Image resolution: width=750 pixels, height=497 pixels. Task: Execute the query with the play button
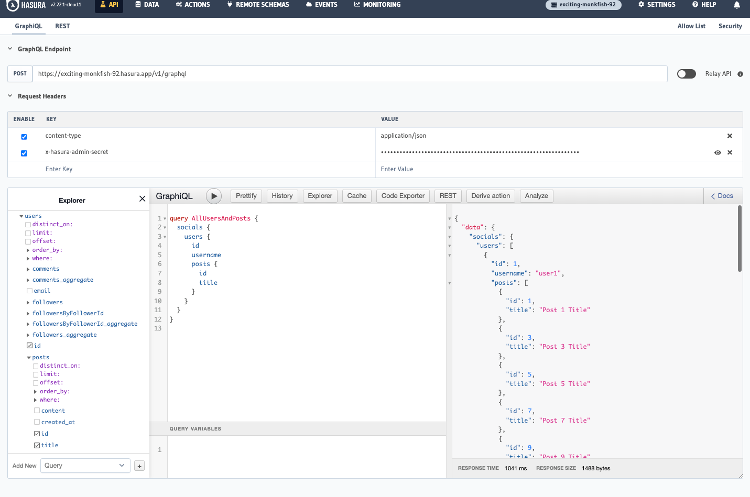[214, 196]
